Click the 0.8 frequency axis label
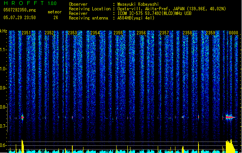The image size is (242, 153). tap(3, 107)
